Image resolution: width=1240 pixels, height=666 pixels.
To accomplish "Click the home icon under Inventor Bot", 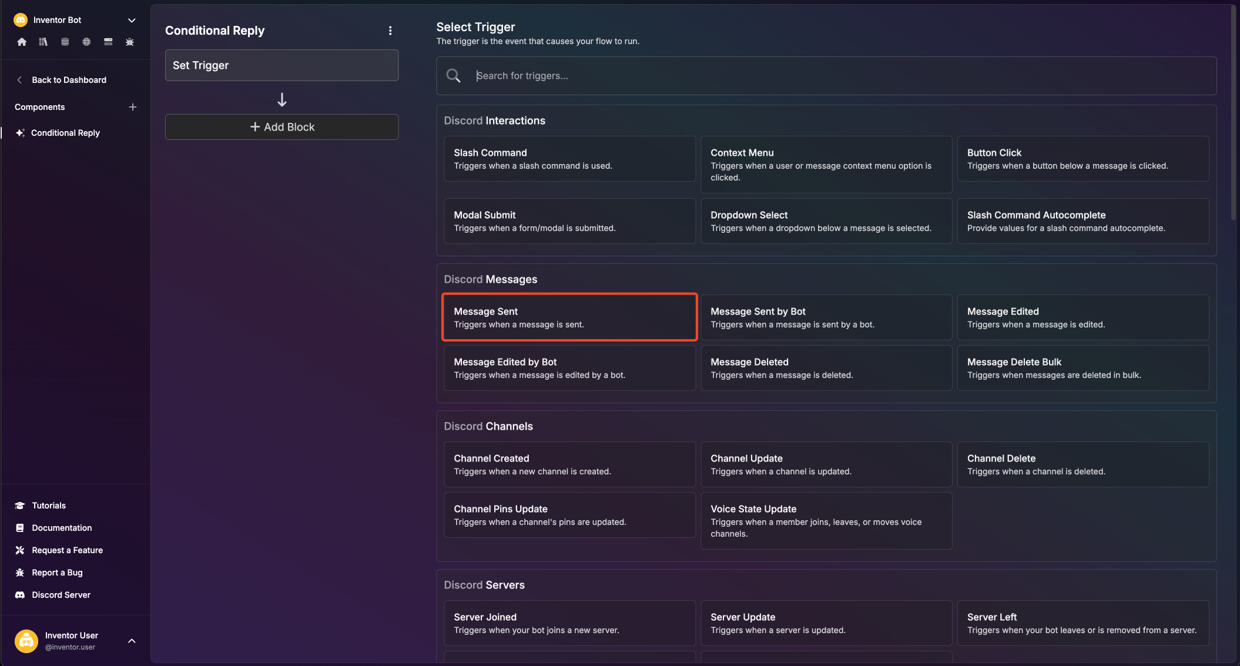I will pyautogui.click(x=22, y=42).
